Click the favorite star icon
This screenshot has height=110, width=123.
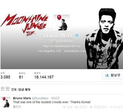coord(91,107)
